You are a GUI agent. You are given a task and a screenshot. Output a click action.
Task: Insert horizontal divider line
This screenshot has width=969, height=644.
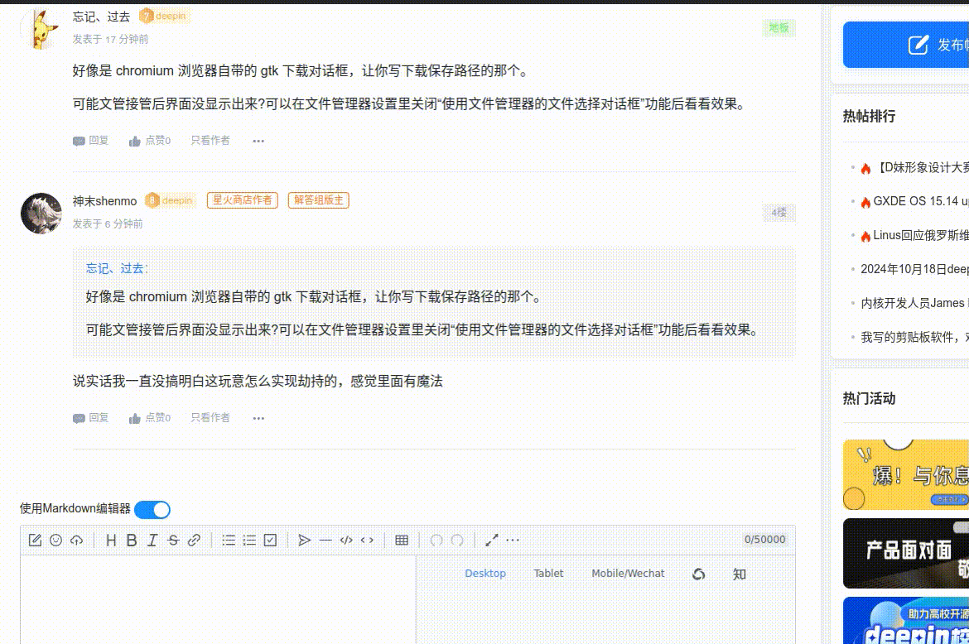325,541
